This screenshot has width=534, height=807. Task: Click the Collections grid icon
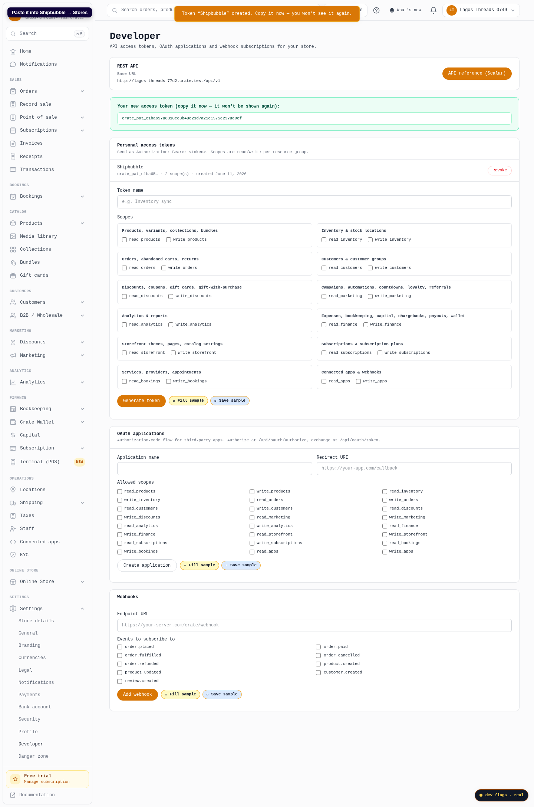[13, 250]
